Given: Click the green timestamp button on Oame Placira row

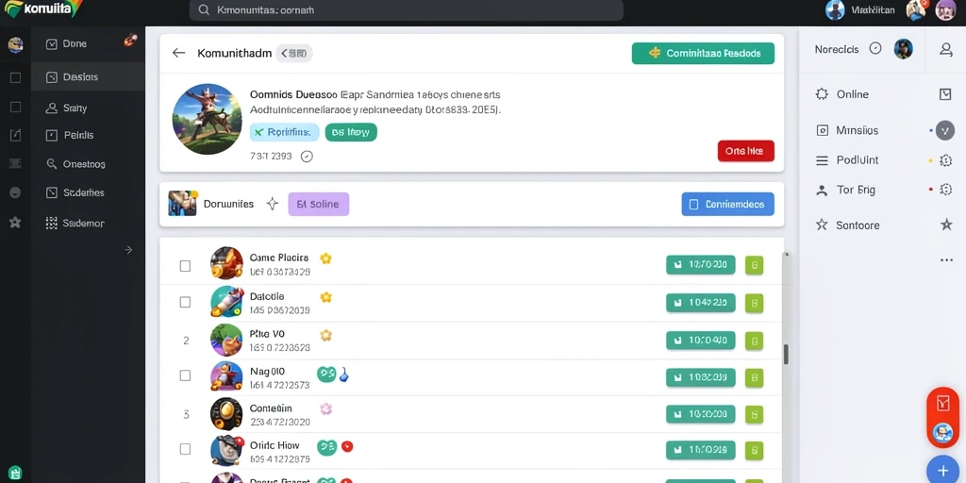Looking at the screenshot, I should click(x=701, y=265).
